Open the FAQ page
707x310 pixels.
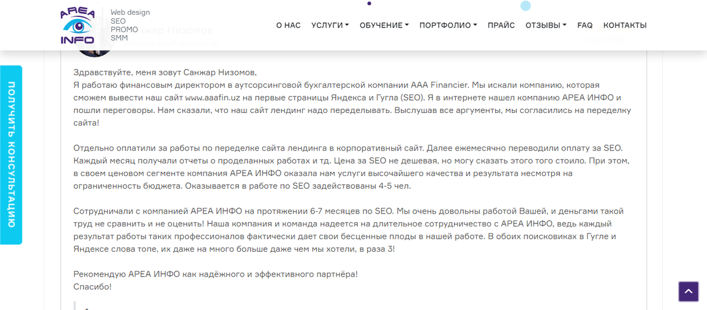coord(585,25)
